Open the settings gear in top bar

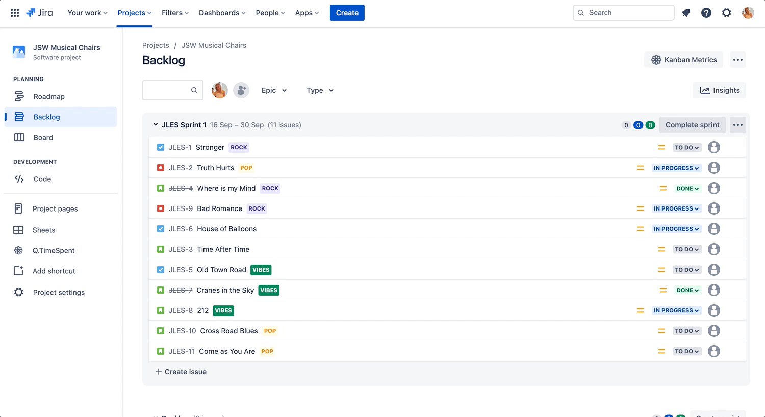tap(727, 13)
